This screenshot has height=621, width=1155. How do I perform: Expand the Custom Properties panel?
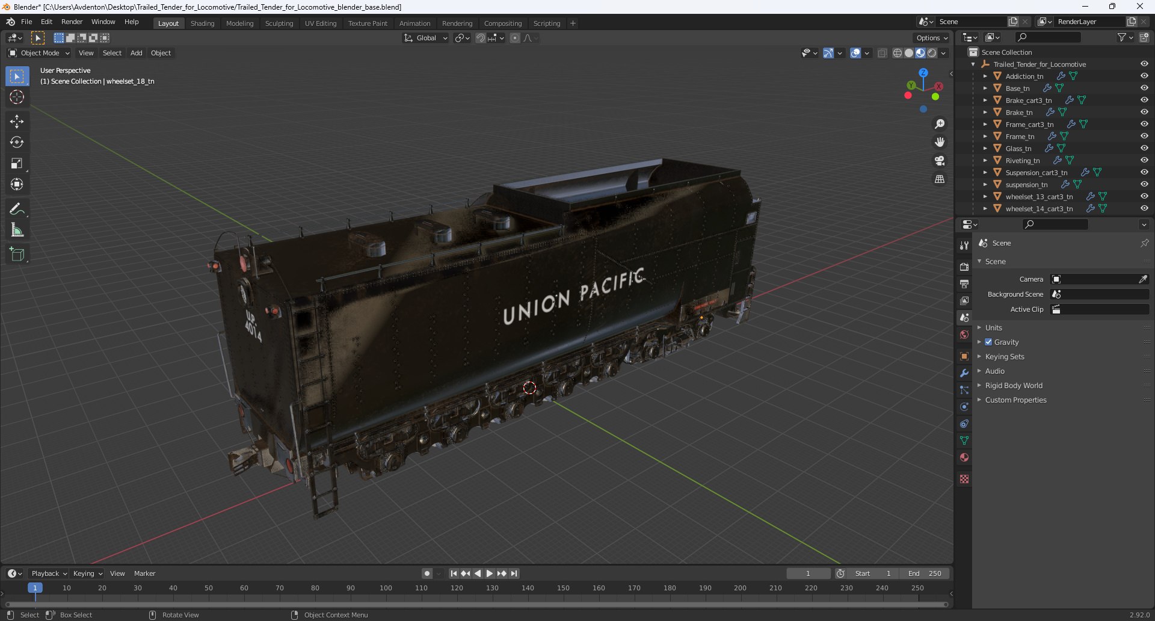click(1015, 400)
